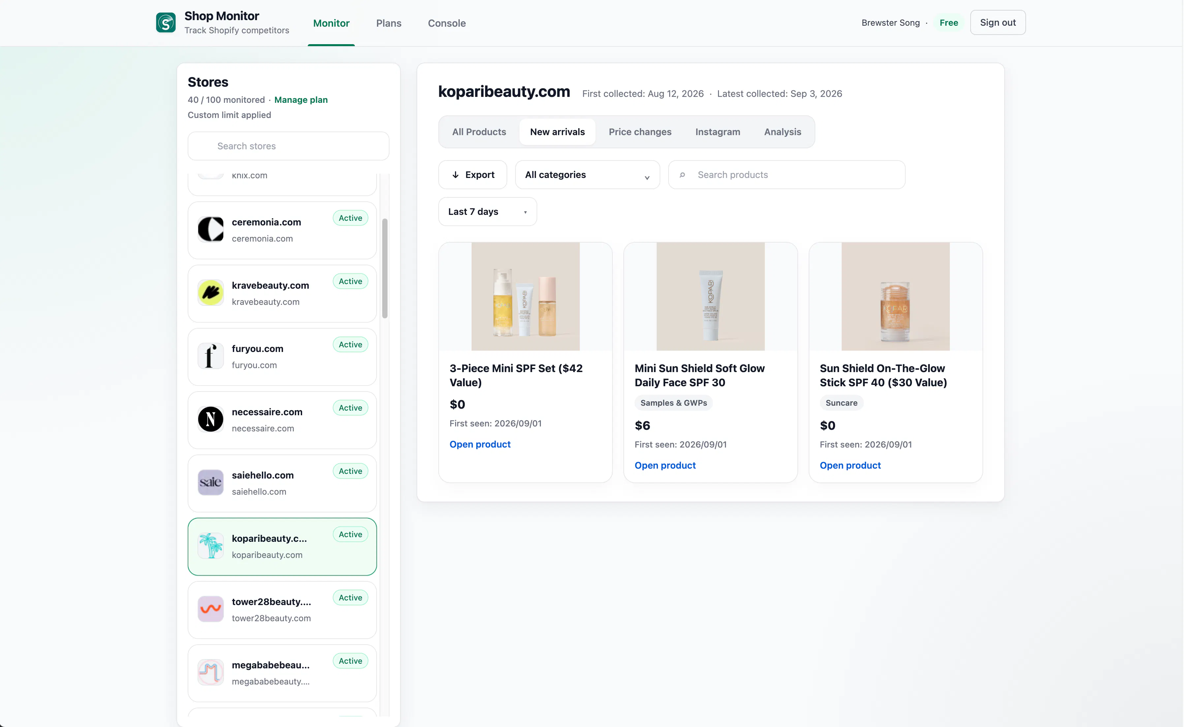
Task: Open product link for Sun Shield On-The-Glow Stick
Action: point(850,465)
